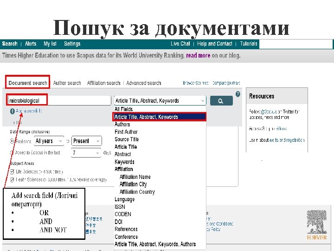Open the All years dropdown
The image size is (334, 251).
[x=49, y=141]
